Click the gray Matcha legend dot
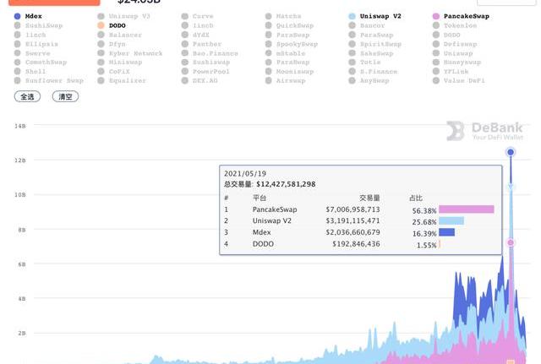Image resolution: width=541 pixels, height=364 pixels. [268, 16]
